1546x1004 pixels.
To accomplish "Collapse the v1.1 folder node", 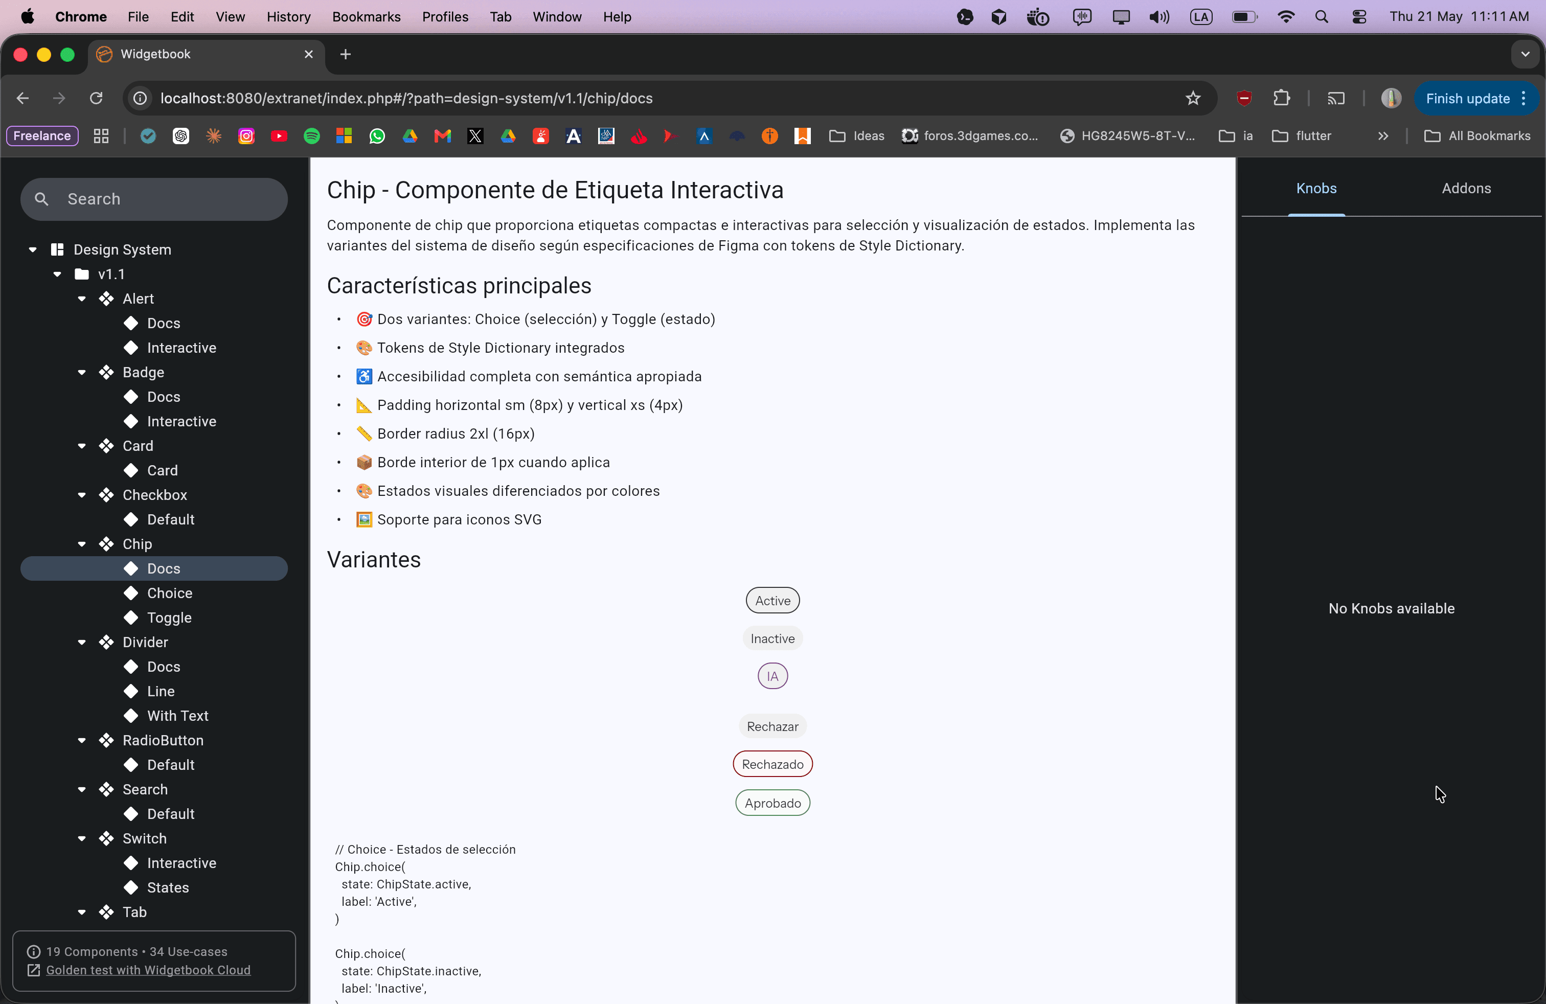I will tap(57, 274).
